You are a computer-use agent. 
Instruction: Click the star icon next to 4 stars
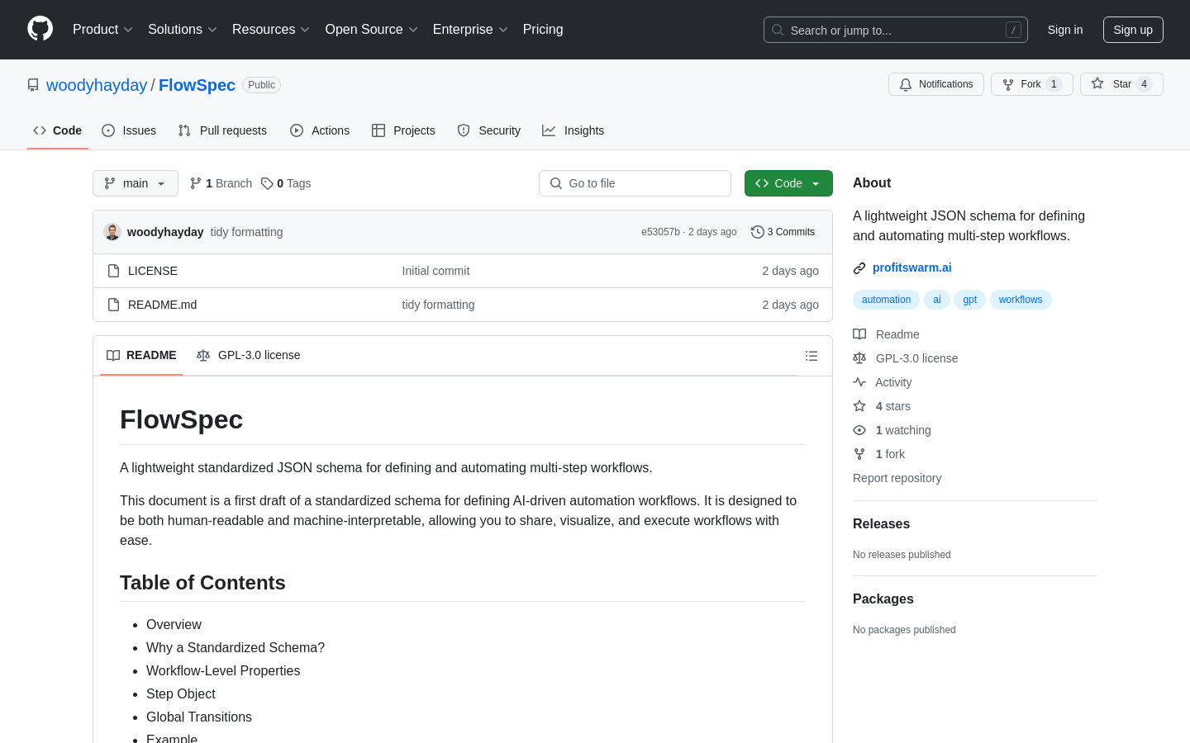pyautogui.click(x=859, y=406)
